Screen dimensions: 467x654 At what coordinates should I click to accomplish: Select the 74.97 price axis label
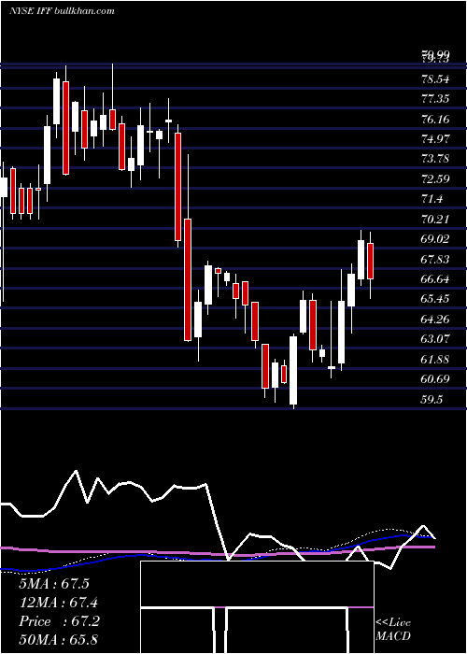[435, 139]
